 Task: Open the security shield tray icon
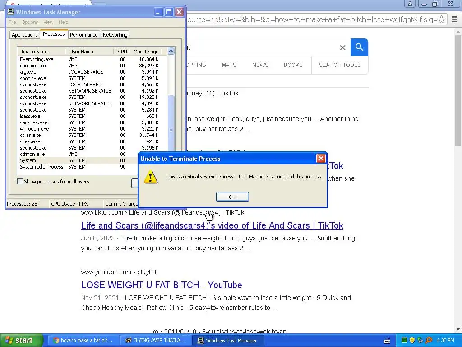point(412,340)
